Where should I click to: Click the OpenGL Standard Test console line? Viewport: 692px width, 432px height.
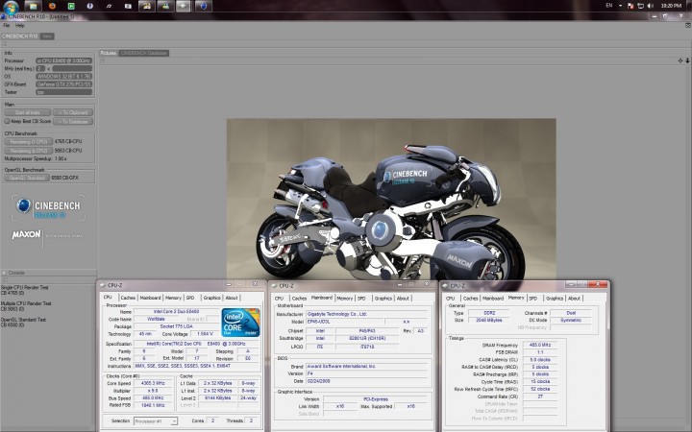(24, 322)
